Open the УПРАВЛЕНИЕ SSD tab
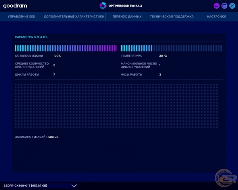 [x=21, y=17]
